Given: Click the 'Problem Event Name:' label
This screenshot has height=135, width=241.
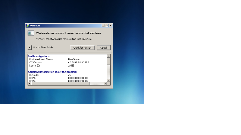Looking at the screenshot, I should [41, 59].
